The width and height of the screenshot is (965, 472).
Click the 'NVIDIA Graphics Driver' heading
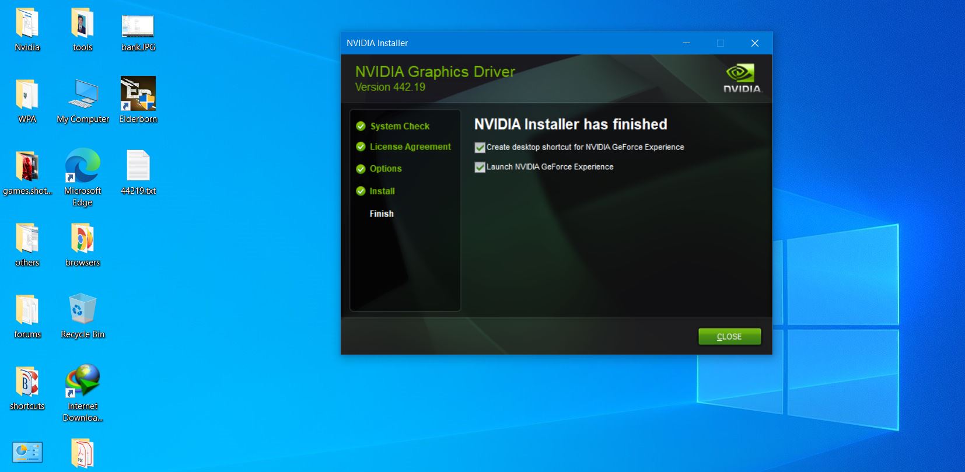(x=435, y=72)
